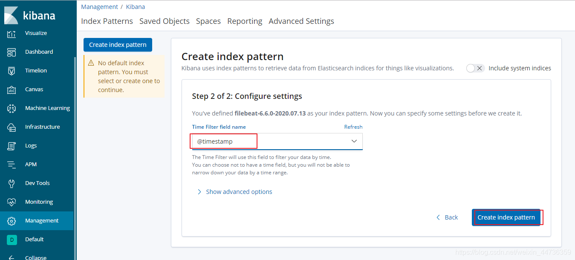The height and width of the screenshot is (260, 575).
Task: Click the Dev Tools wrench icon
Action: click(12, 183)
